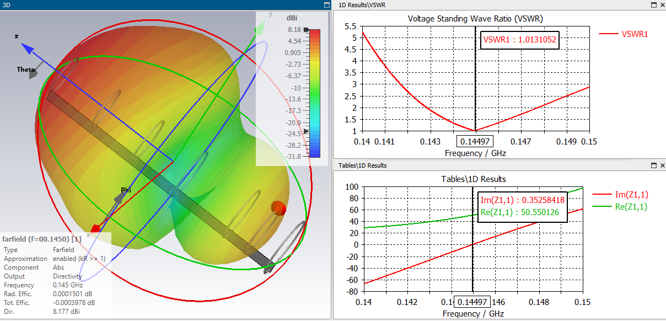This screenshot has height=321, width=666.
Task: Select the Im(Z1,1) legend entry
Action: coord(620,194)
